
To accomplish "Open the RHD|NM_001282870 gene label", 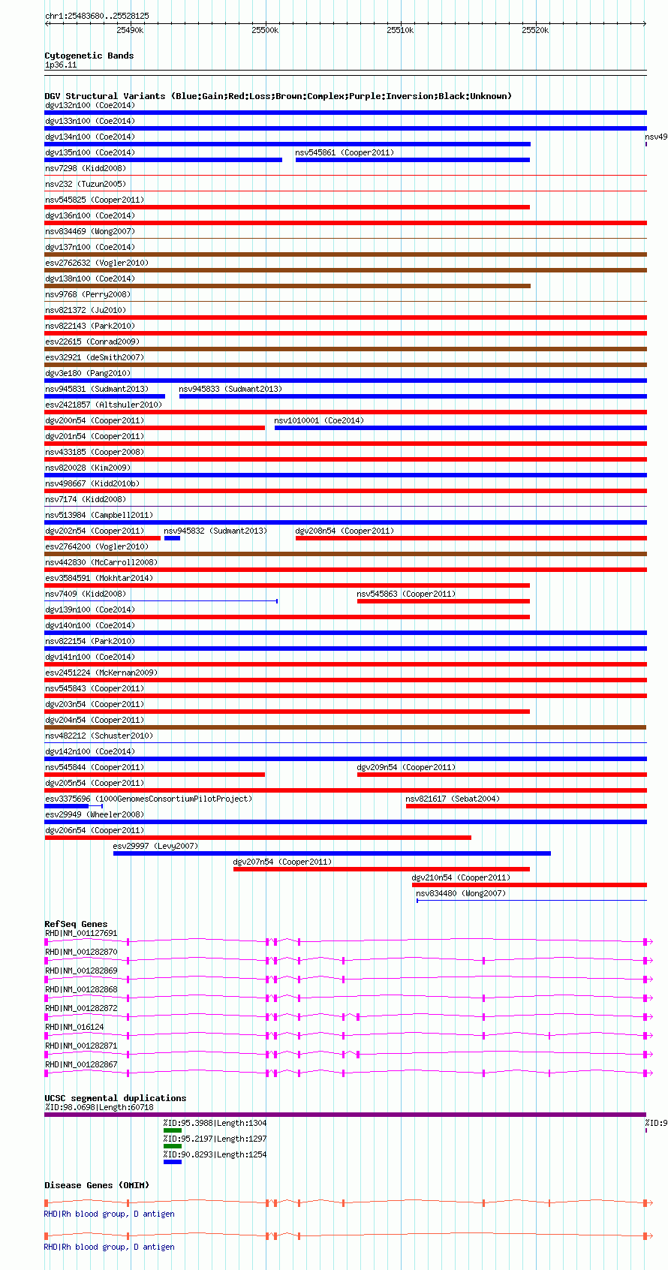I will [81, 952].
